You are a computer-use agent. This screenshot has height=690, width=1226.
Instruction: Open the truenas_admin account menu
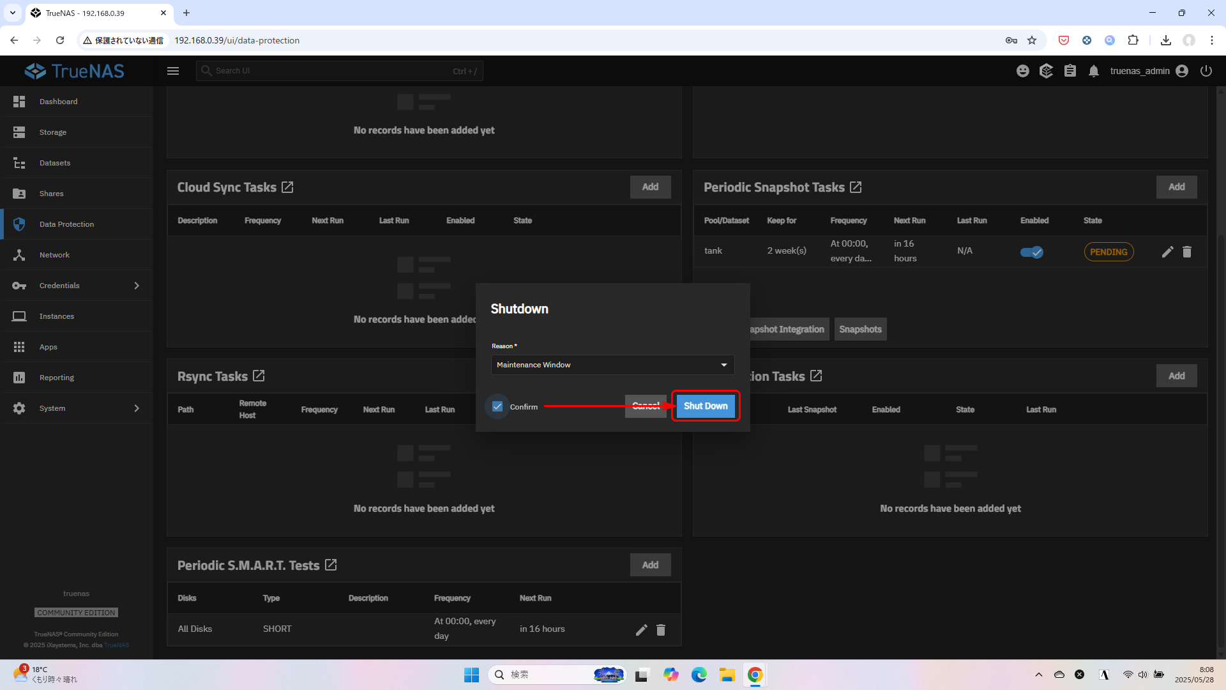pos(1149,71)
